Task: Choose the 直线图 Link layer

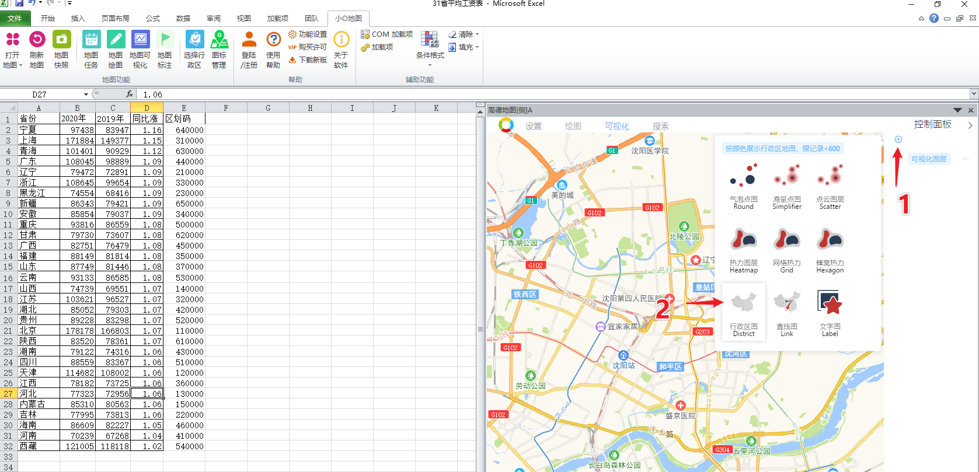Action: coord(787,314)
